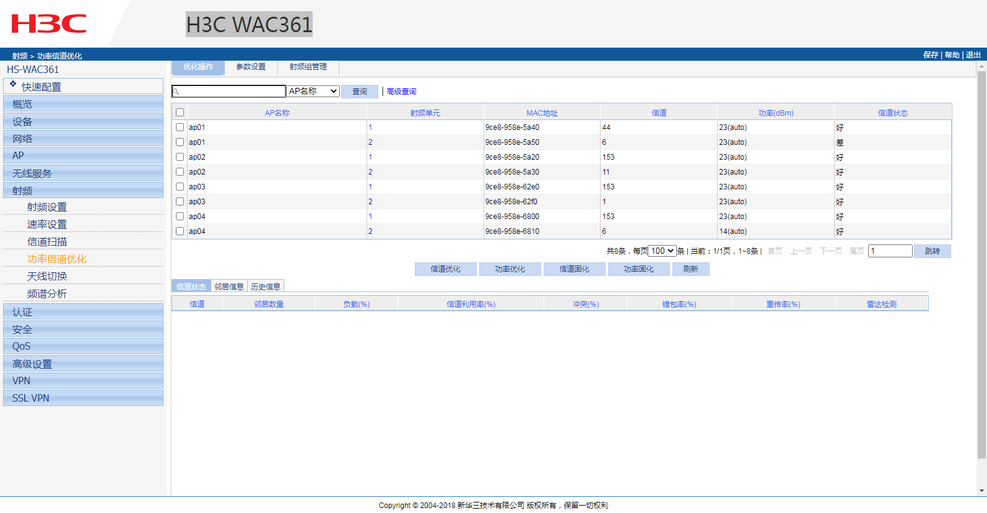Viewport: 987px width, 513px height.
Task: Show the 历史信息 tab
Action: point(266,287)
